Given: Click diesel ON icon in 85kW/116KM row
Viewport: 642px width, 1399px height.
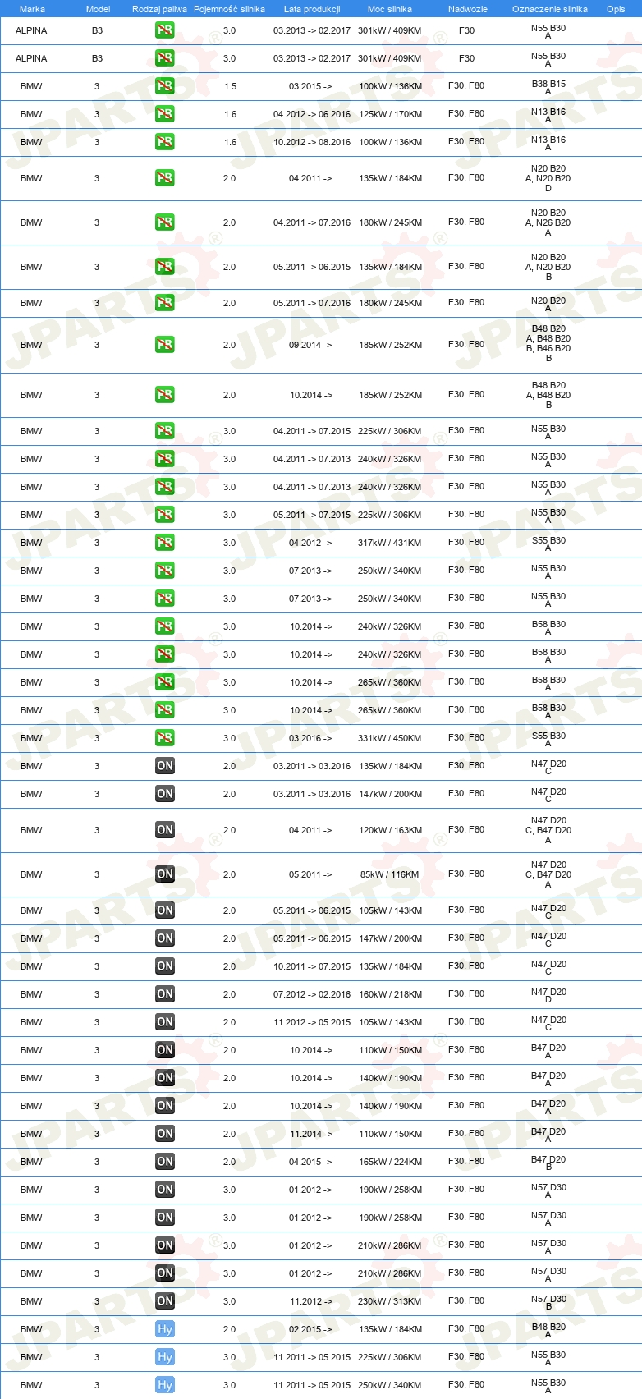Looking at the screenshot, I should 165,874.
